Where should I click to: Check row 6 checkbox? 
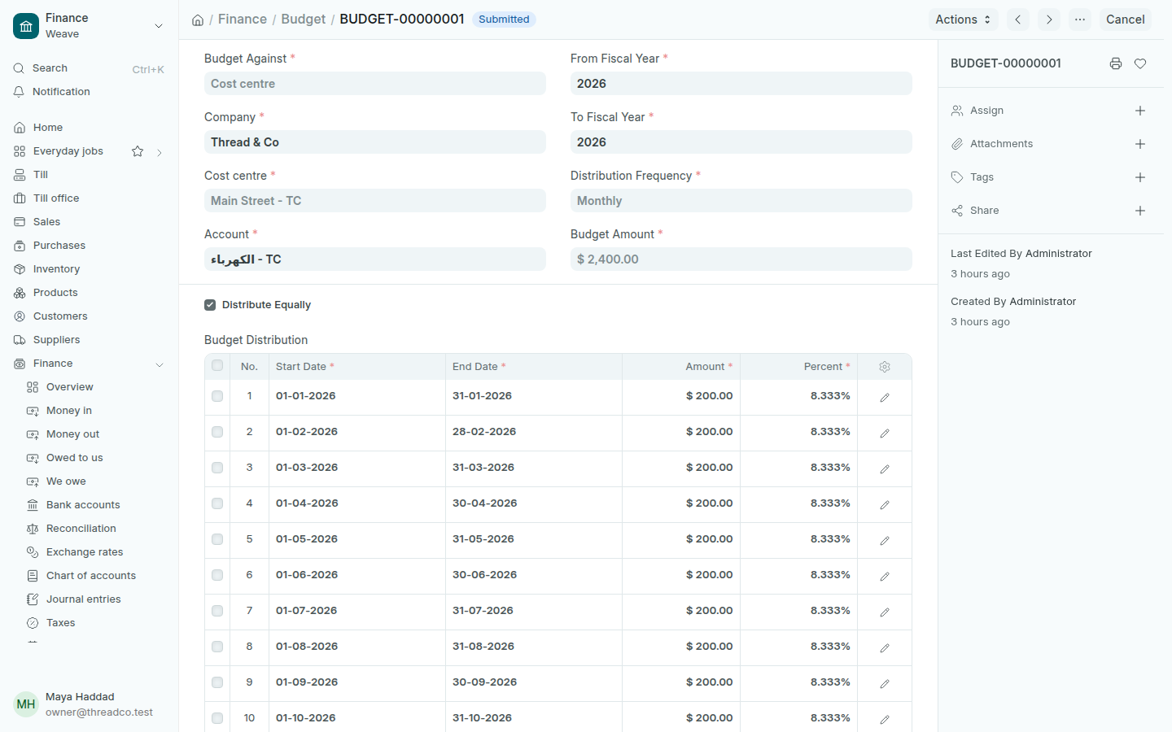(x=217, y=575)
